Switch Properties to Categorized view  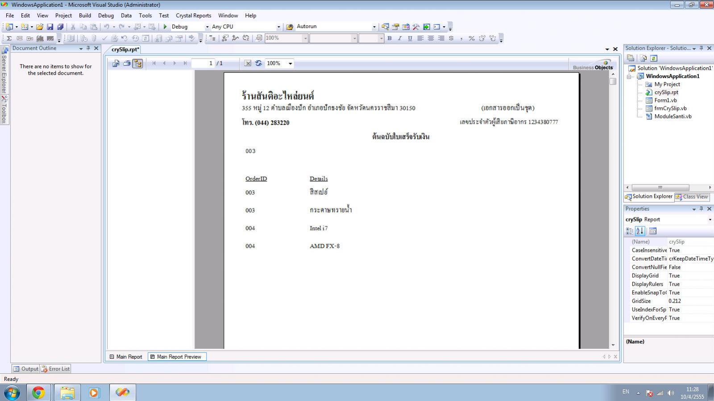coord(630,231)
